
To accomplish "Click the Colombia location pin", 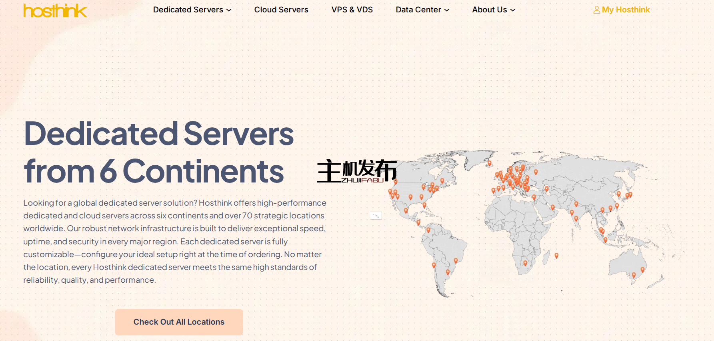I will coord(428,230).
